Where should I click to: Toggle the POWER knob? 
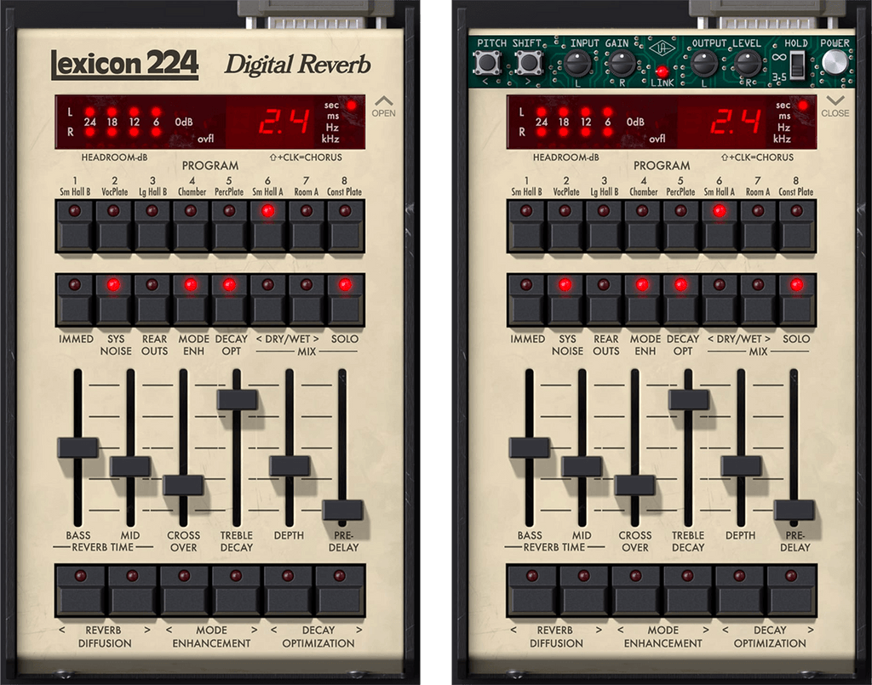coord(835,63)
